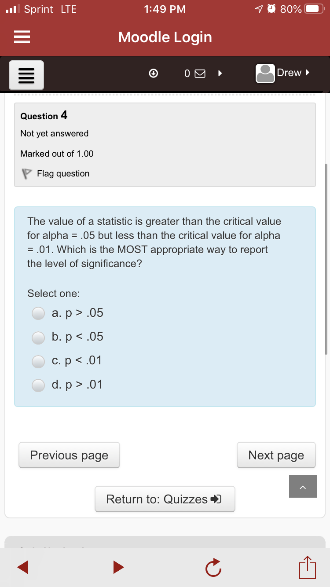Viewport: 330px width, 587px height.
Task: Tap the circled down-arrow icon
Action: point(153,73)
